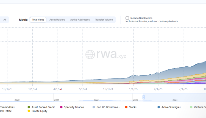Select the All time range button
206x118 pixels.
(x=5, y=20)
